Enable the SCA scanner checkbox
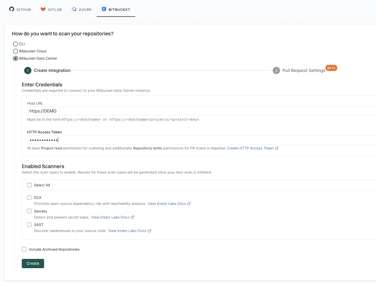 [29, 197]
